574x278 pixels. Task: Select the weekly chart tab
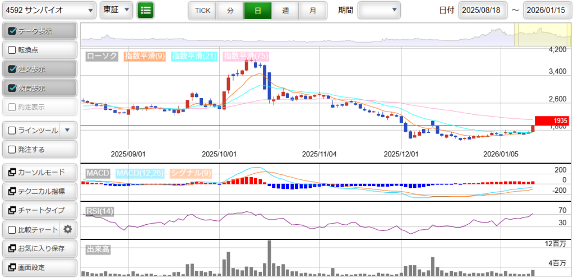coord(285,10)
